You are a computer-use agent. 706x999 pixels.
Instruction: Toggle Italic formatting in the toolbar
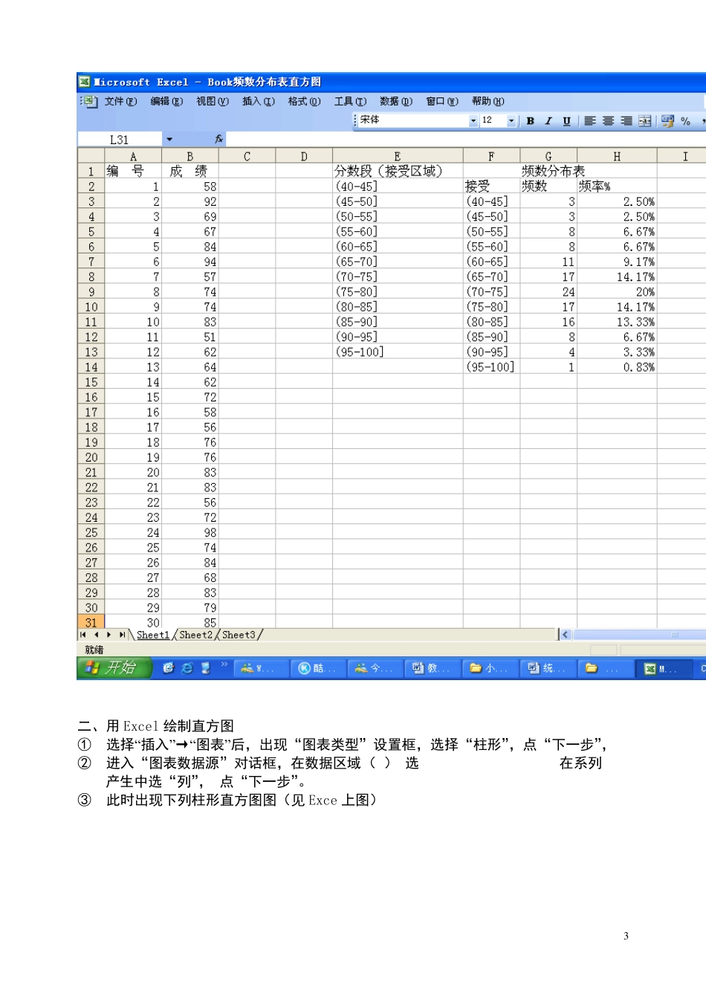[548, 121]
